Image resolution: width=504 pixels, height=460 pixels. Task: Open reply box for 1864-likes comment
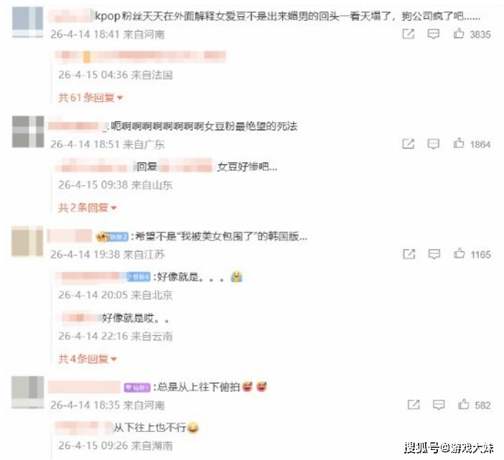[434, 144]
